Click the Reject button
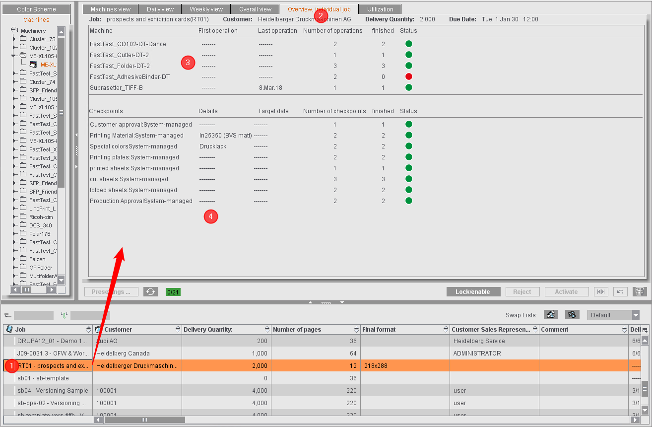The width and height of the screenshot is (652, 427). pos(522,291)
